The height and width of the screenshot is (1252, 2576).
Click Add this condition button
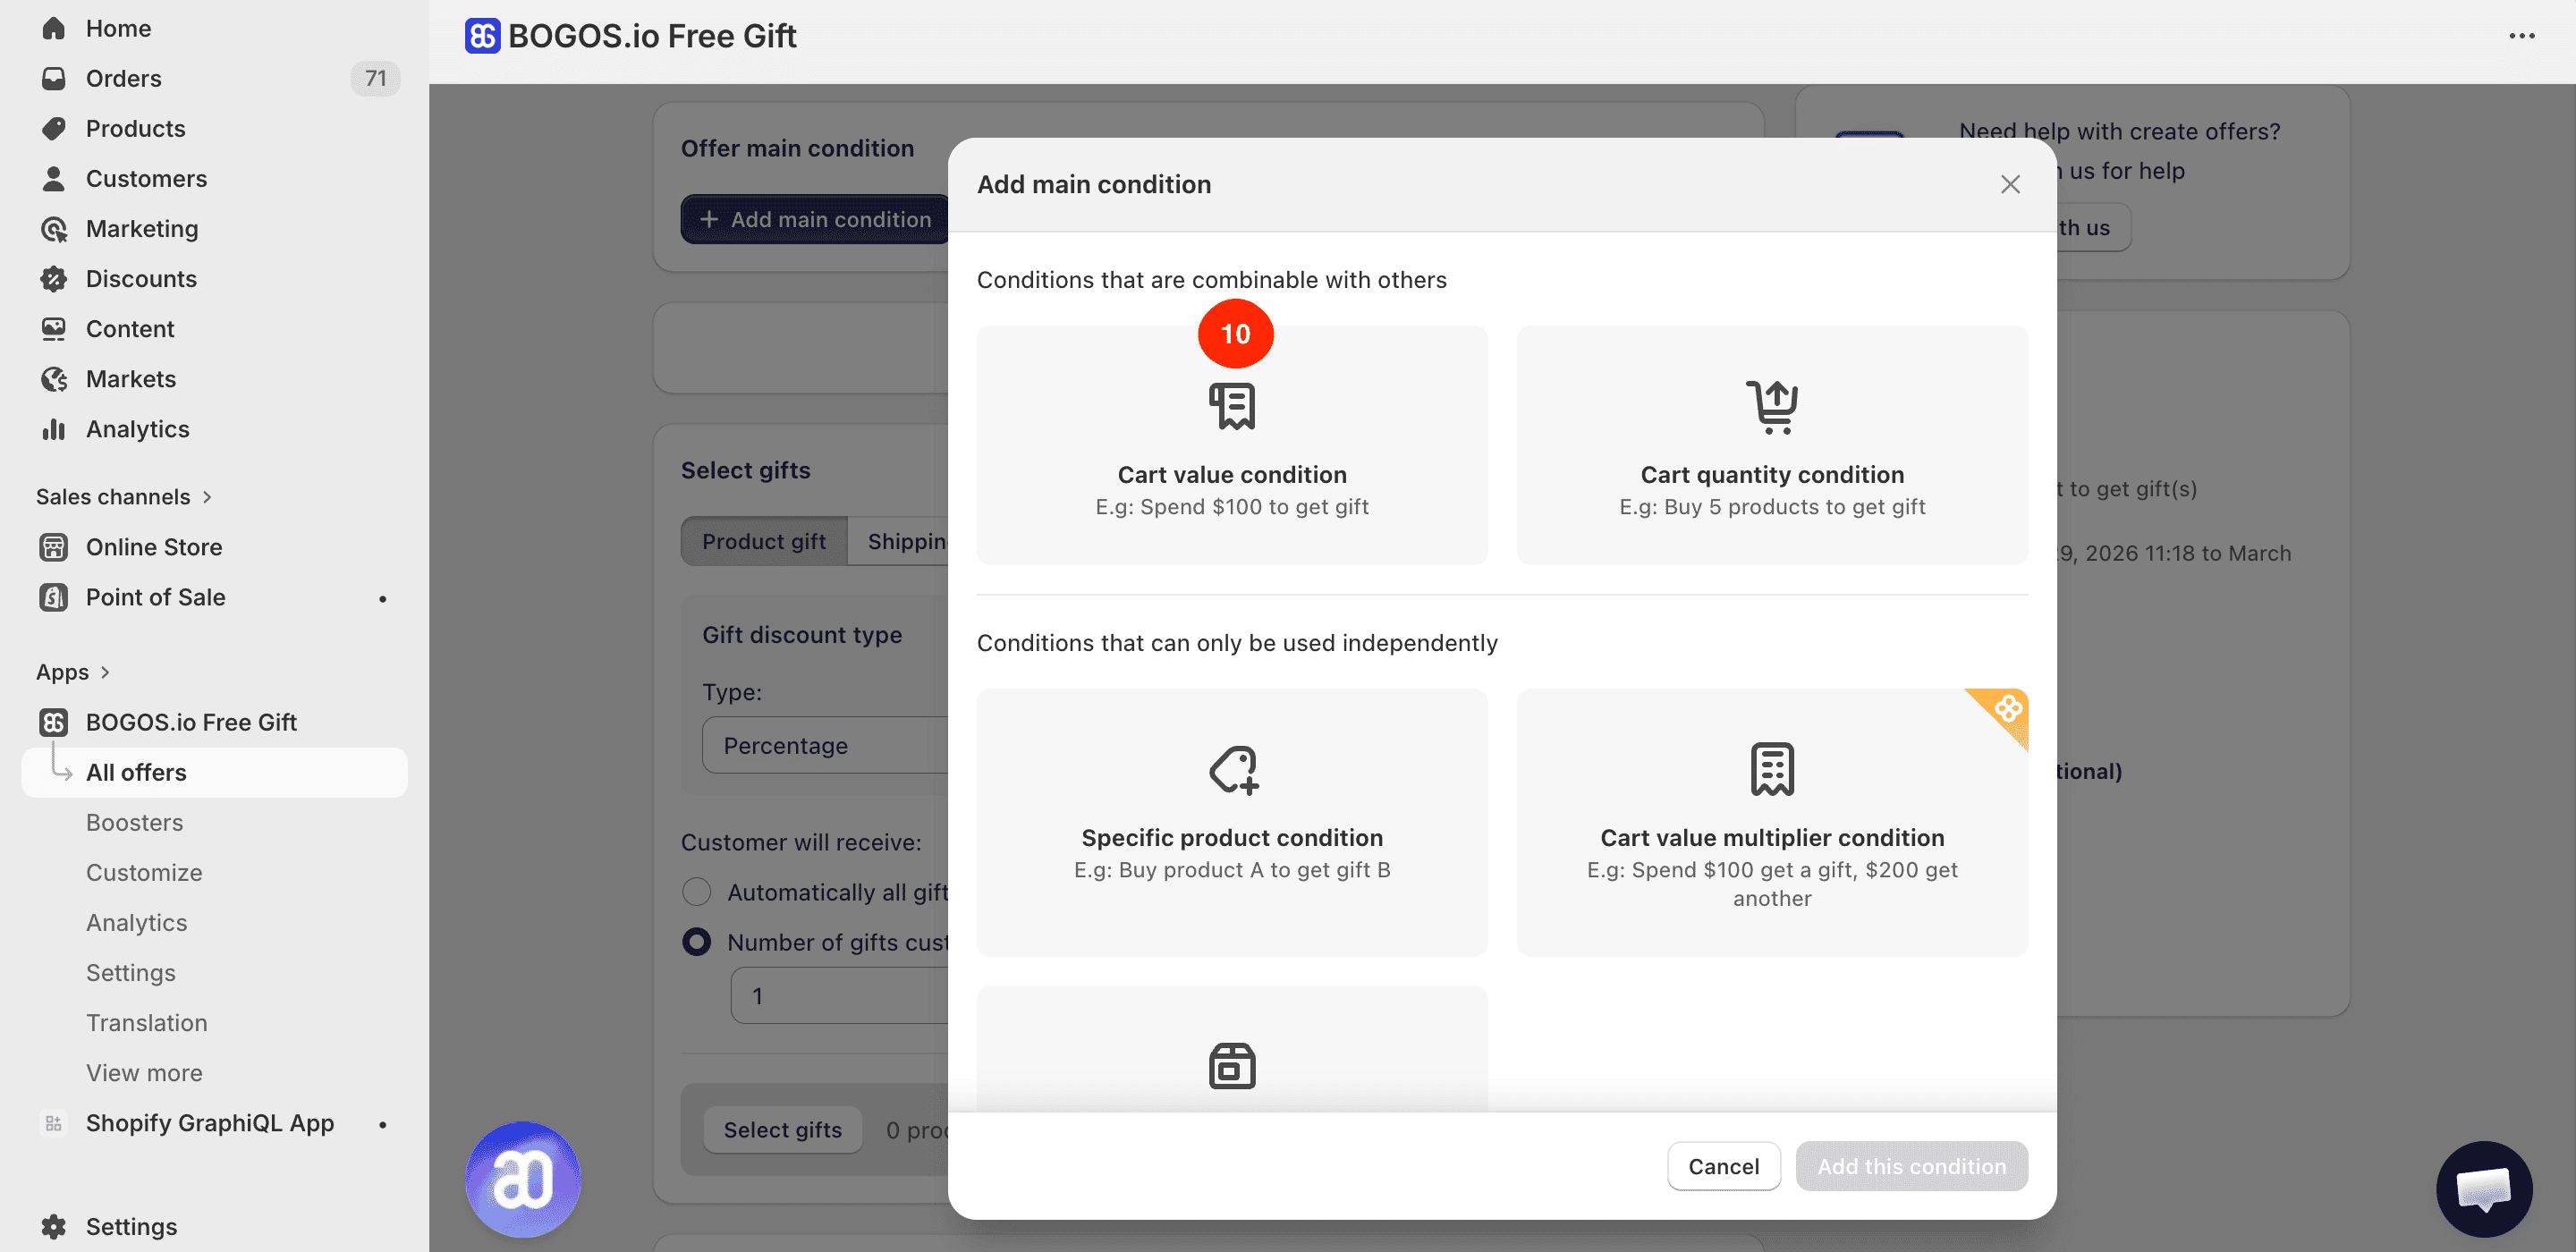pyautogui.click(x=1911, y=1166)
